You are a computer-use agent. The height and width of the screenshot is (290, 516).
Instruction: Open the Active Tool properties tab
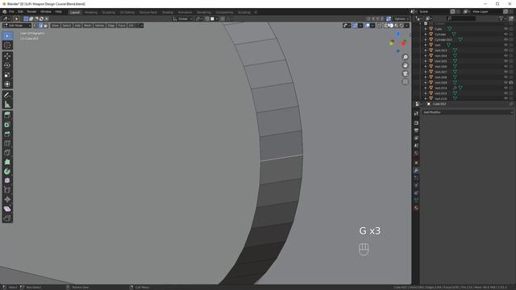pyautogui.click(x=416, y=114)
